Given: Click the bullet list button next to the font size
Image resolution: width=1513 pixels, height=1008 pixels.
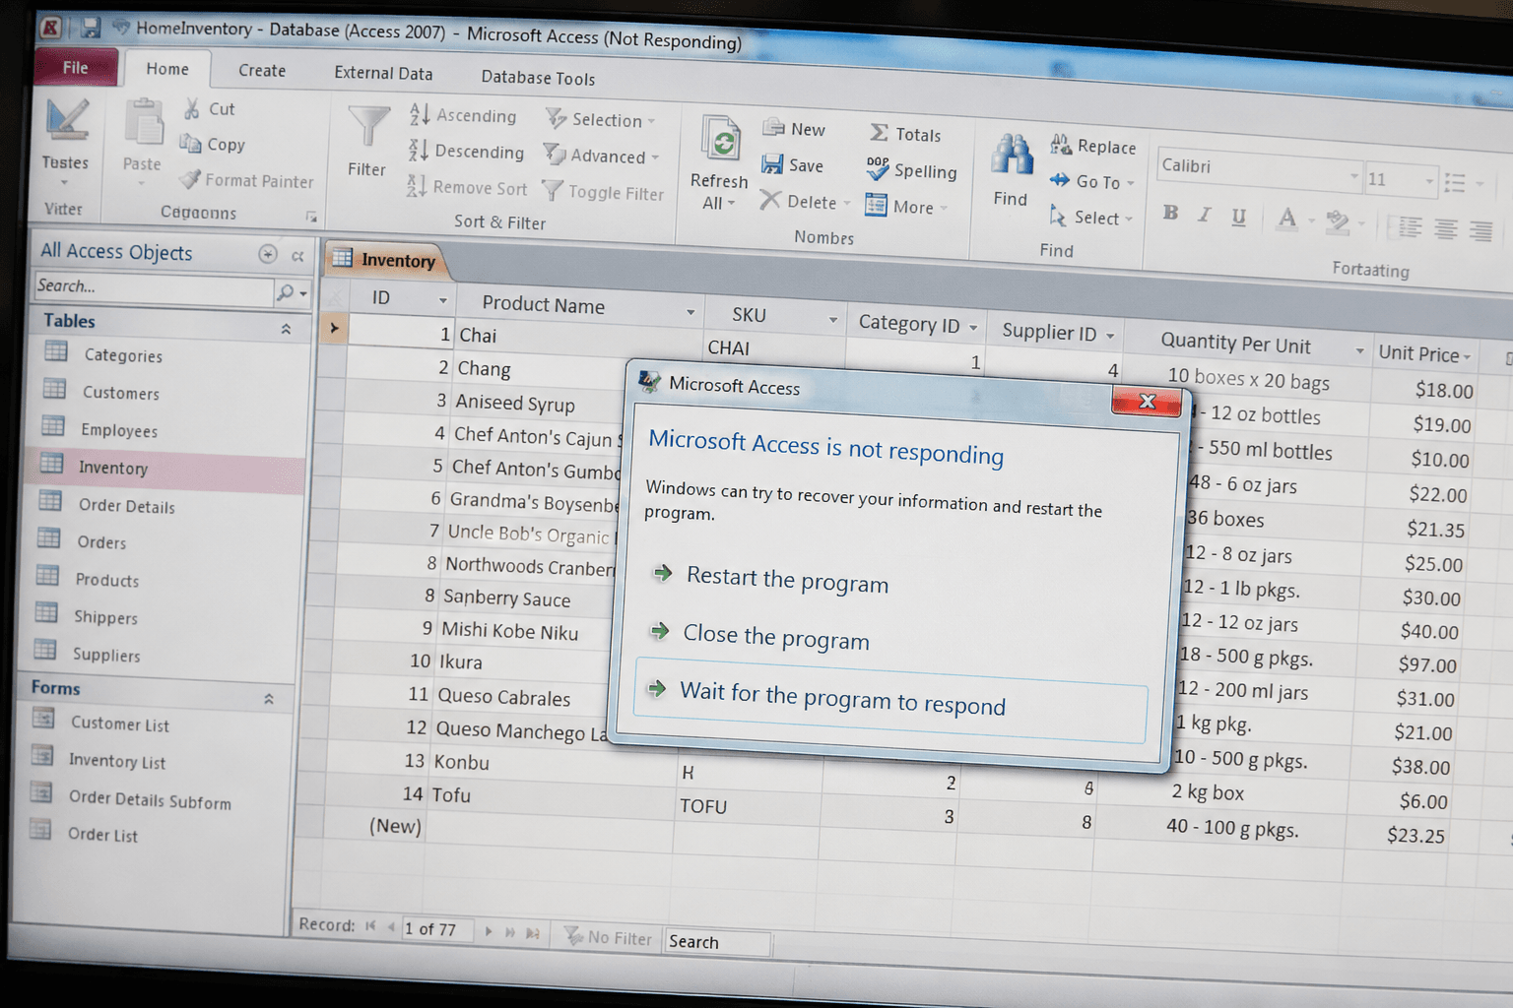Looking at the screenshot, I should pos(1455,182).
